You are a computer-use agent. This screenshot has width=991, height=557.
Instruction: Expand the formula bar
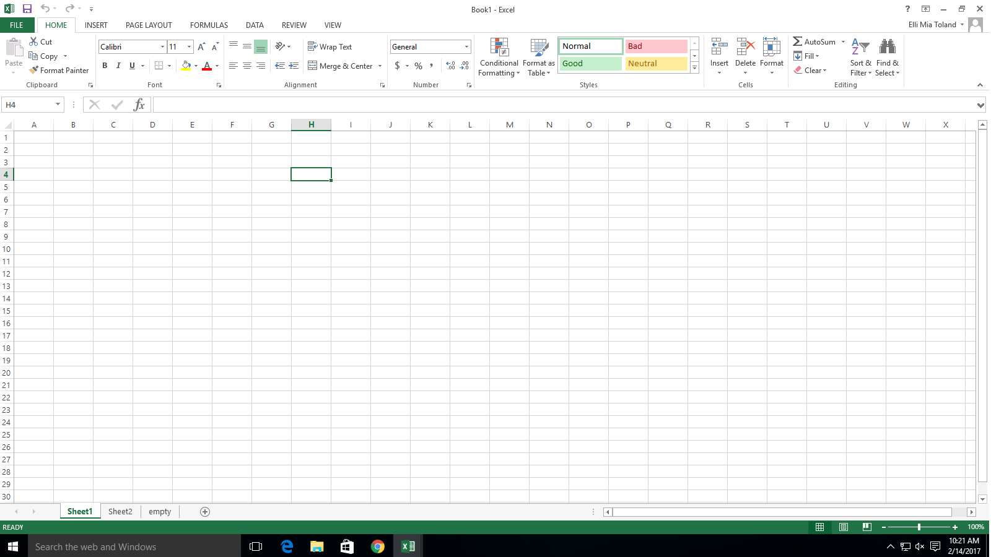980,105
